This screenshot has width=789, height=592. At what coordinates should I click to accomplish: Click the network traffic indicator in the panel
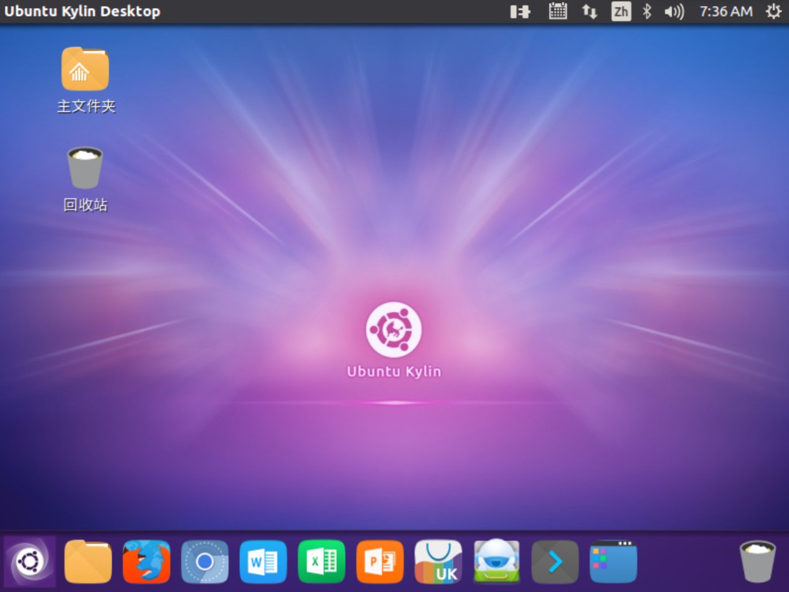(x=589, y=11)
